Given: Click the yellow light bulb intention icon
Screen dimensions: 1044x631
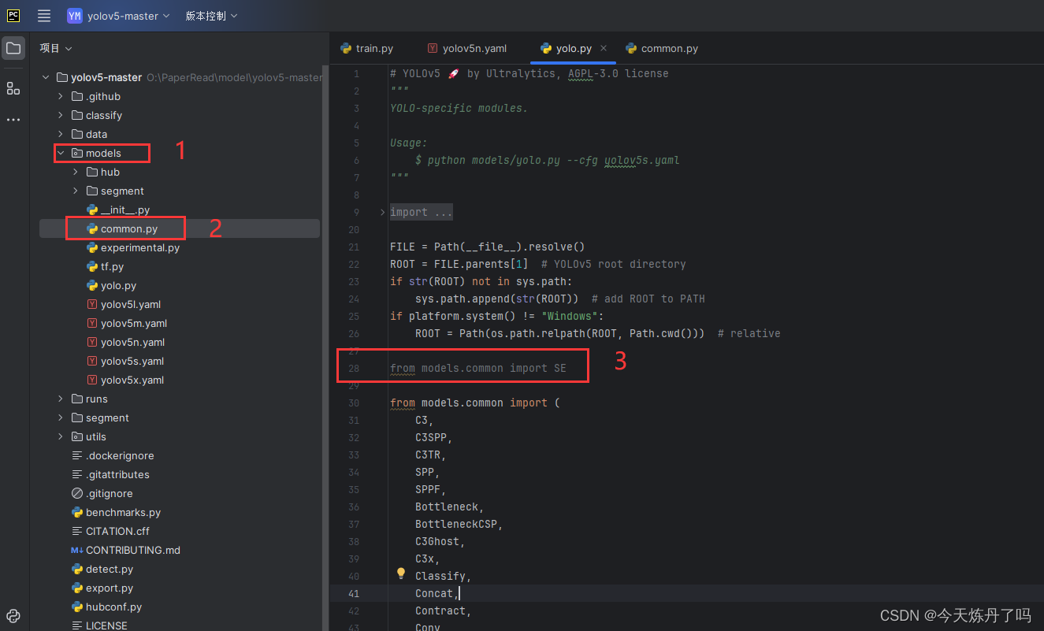Looking at the screenshot, I should [x=401, y=573].
